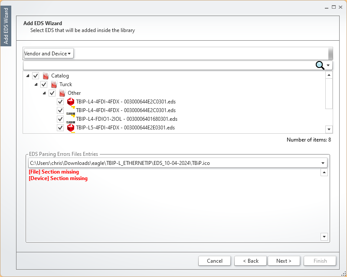The width and height of the screenshot is (347, 277).
Task: Uncheck TBIP-L4-4FDI-4FDX checkbox with module icon
Action: point(60,110)
